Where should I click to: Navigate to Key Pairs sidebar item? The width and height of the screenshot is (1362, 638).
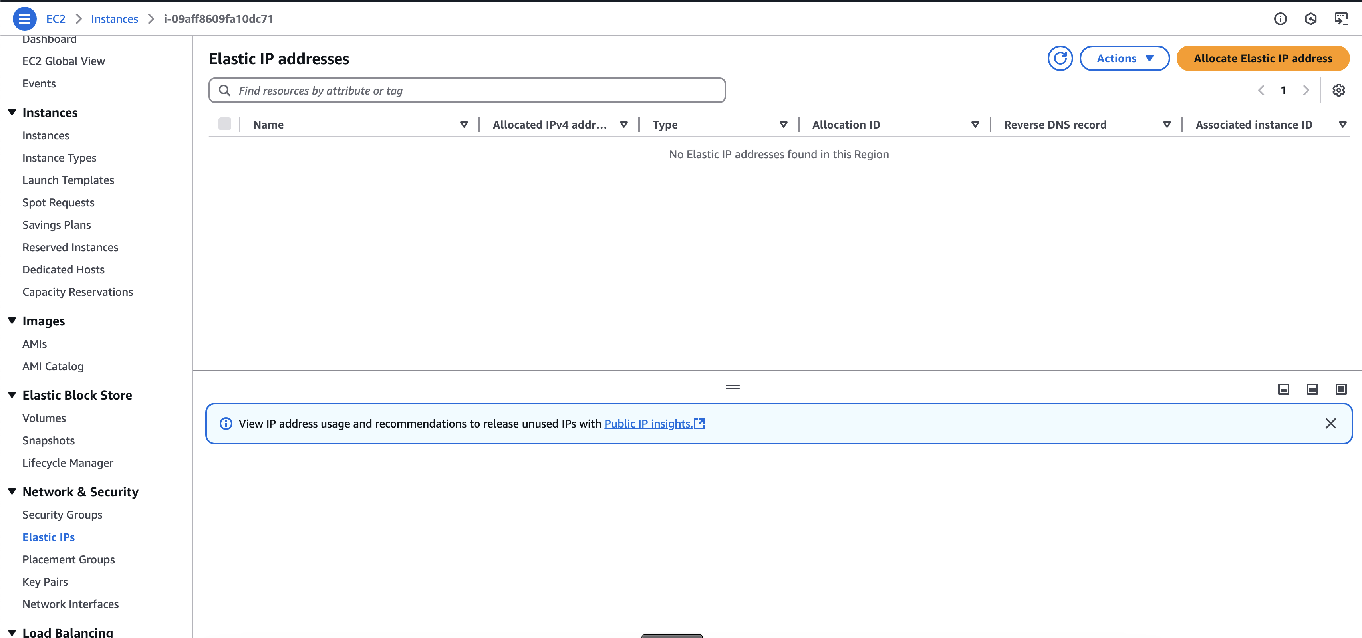coord(45,581)
